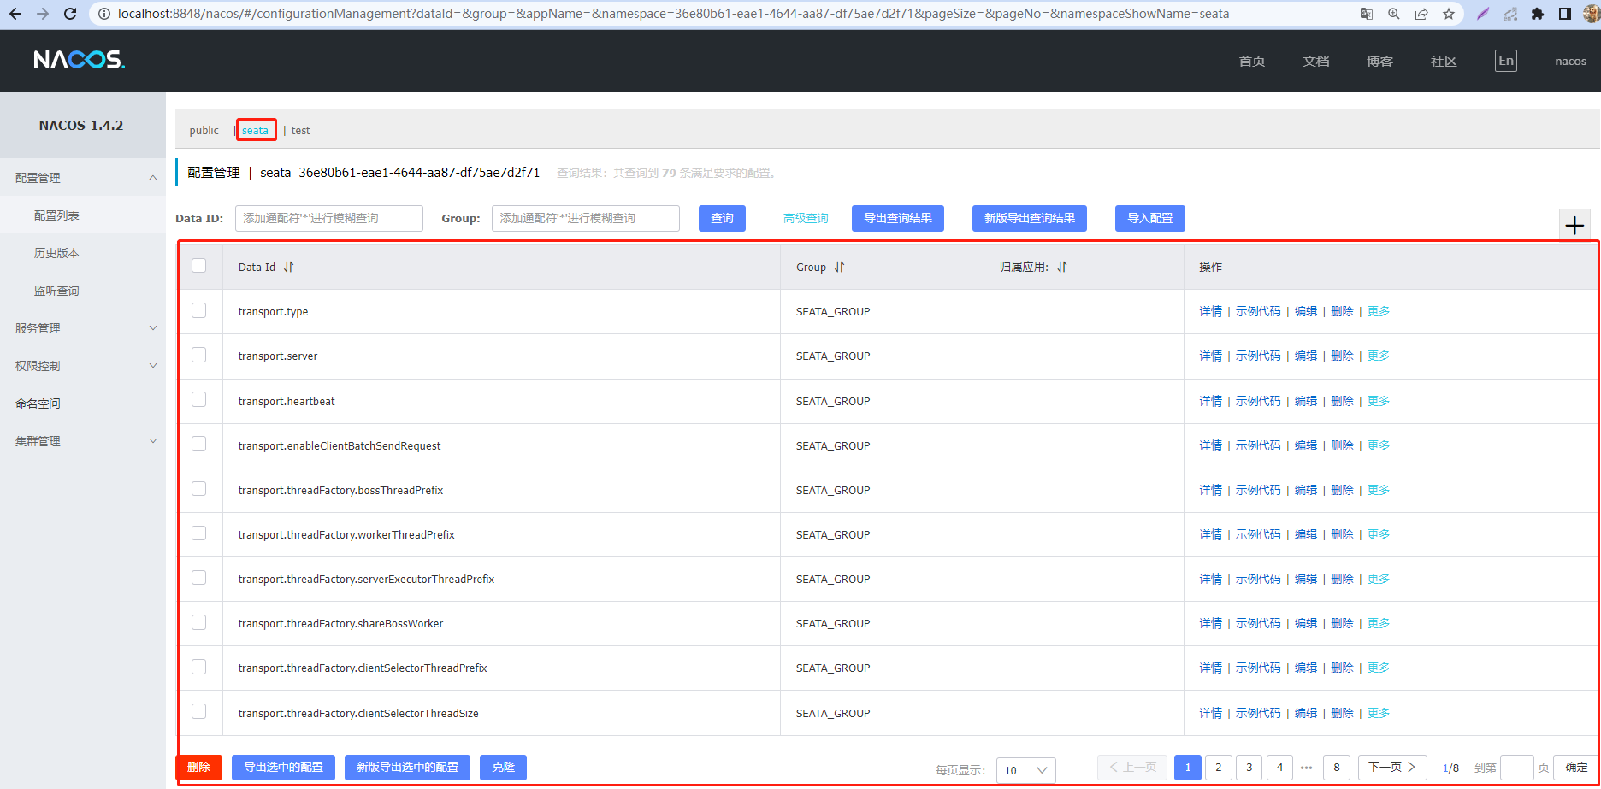The width and height of the screenshot is (1601, 789).
Task: Reload the page with refresh icon
Action: 70,14
